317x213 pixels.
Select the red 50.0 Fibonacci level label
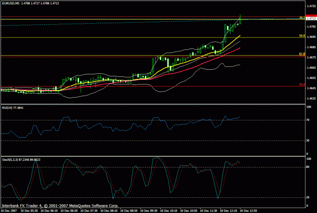click(302, 84)
